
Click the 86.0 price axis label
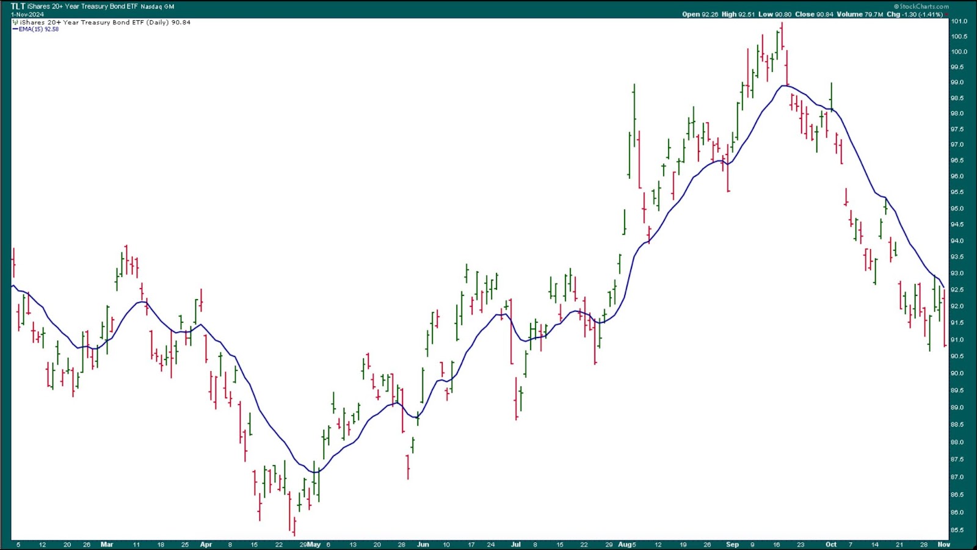tap(957, 512)
